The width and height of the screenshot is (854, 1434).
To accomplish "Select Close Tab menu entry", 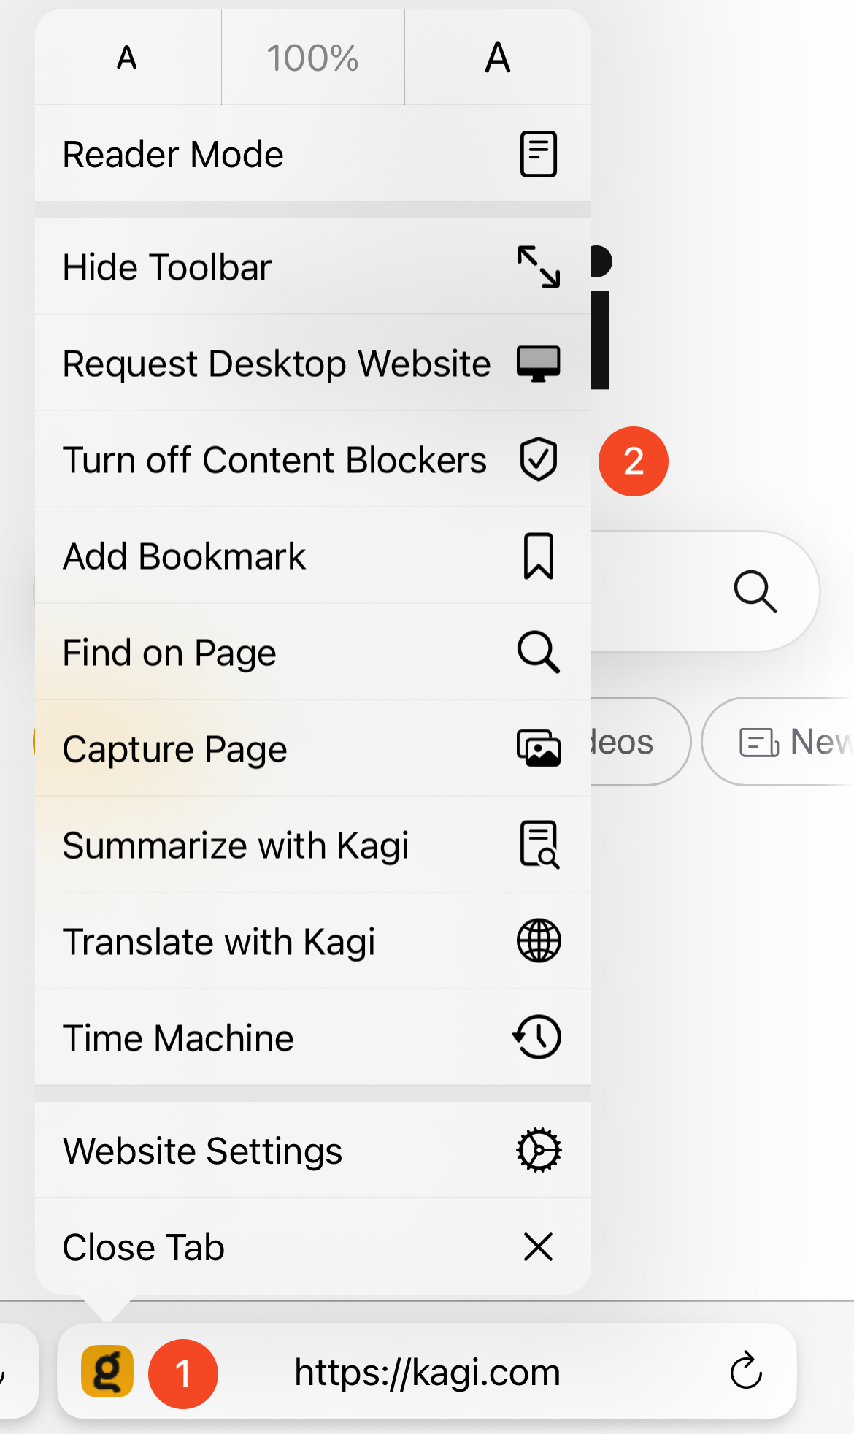I will click(x=313, y=1246).
